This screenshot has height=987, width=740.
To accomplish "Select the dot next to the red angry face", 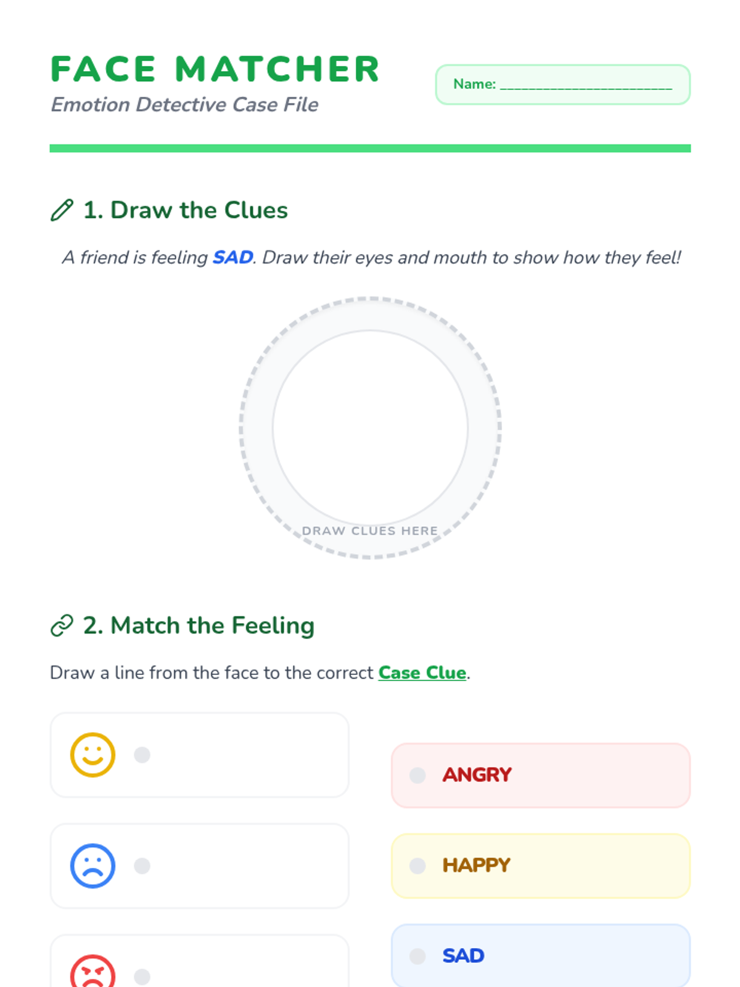I will point(142,977).
